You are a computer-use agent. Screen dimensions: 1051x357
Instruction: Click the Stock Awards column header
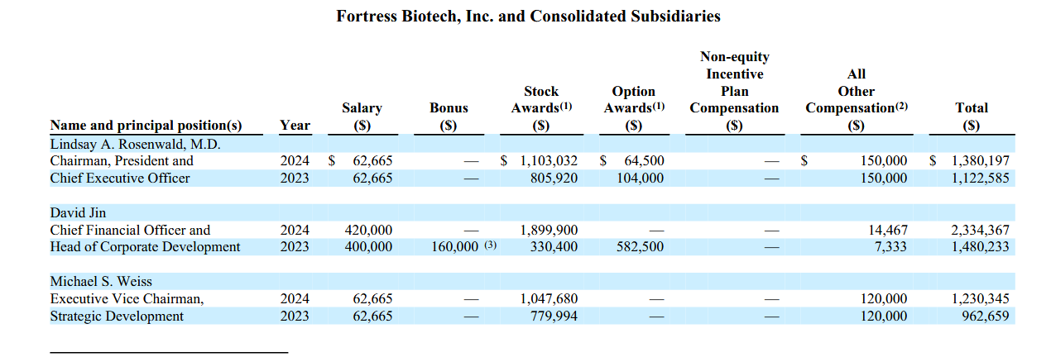541,108
